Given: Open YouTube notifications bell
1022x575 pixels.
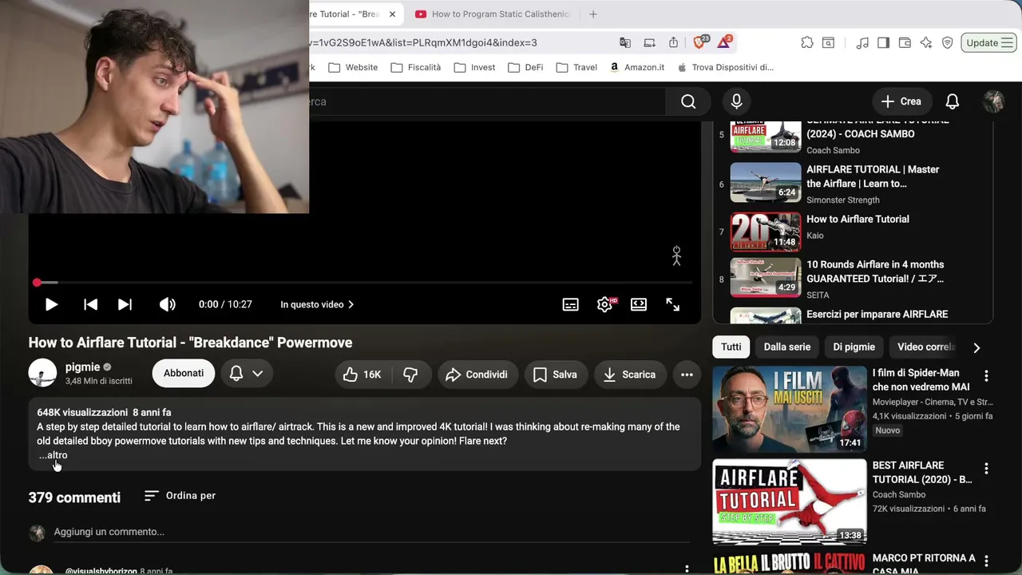Looking at the screenshot, I should [952, 101].
